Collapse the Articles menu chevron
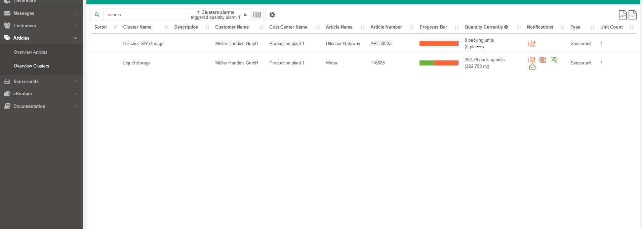642x229 pixels. pos(76,38)
